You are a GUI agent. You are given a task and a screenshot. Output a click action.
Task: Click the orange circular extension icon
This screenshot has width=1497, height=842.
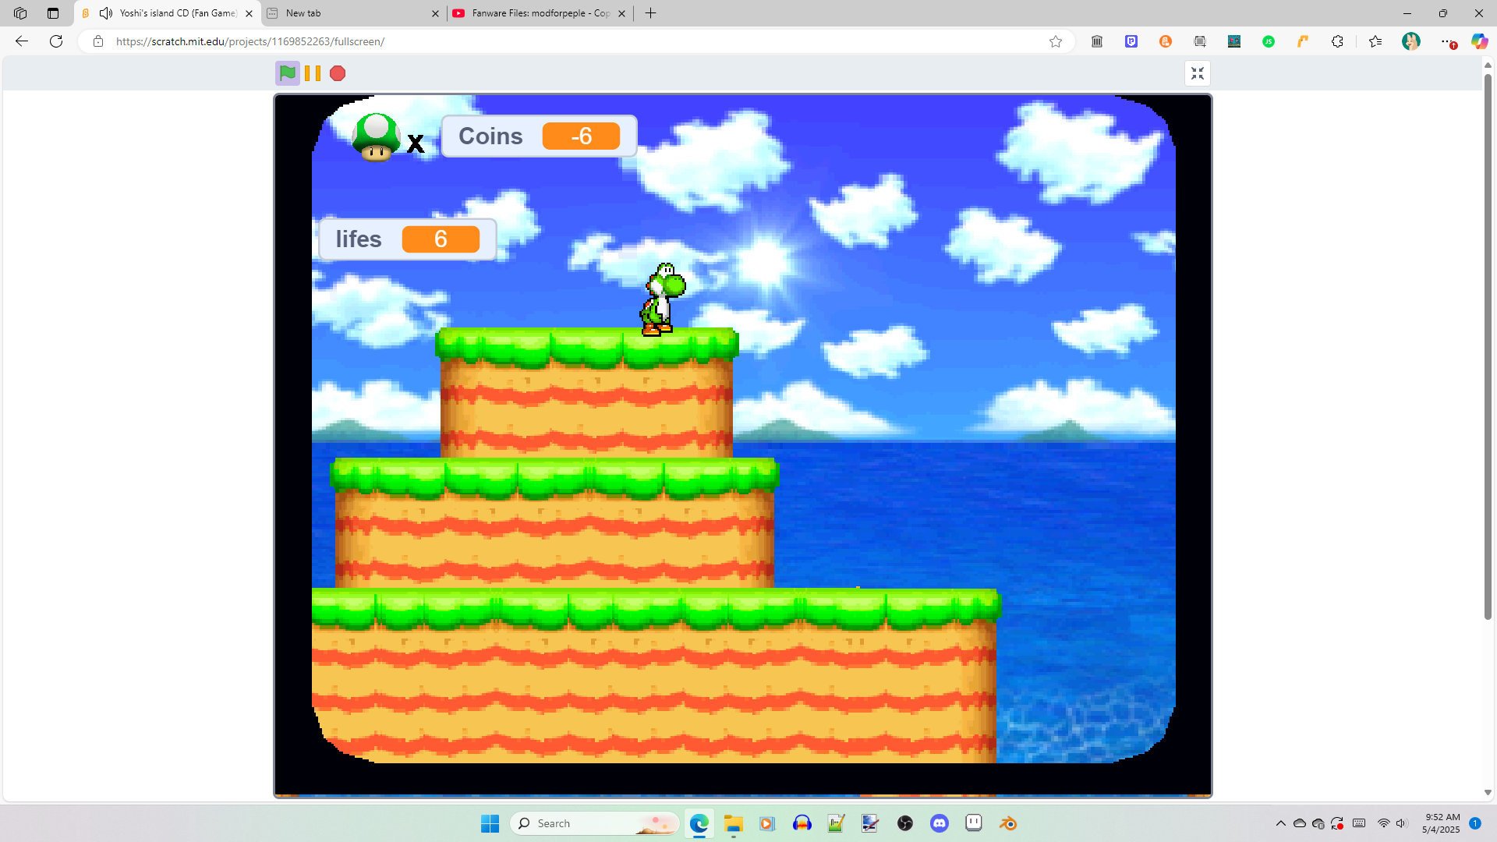click(1166, 41)
